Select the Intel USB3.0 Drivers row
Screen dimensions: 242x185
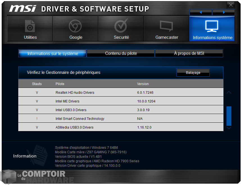click(121, 110)
